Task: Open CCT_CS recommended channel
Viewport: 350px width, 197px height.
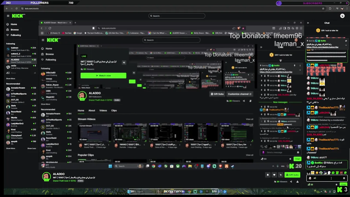Action: (21, 101)
